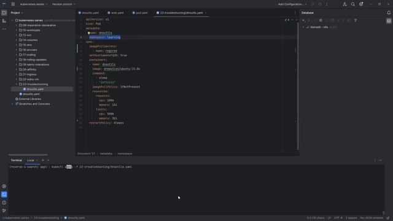Expand the 09-imperative-declarative folder
393x221 pixels.
(x=17, y=25)
